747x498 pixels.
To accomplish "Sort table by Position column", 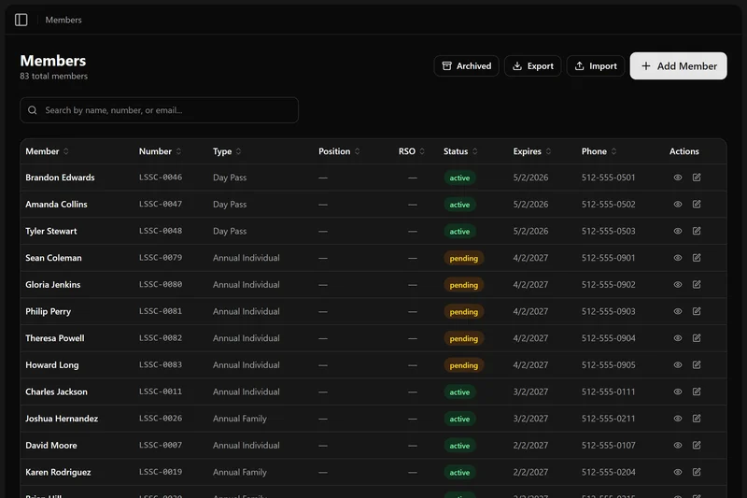I will pyautogui.click(x=339, y=151).
